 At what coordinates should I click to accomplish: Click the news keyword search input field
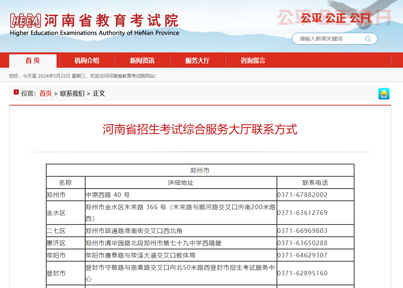329,39
